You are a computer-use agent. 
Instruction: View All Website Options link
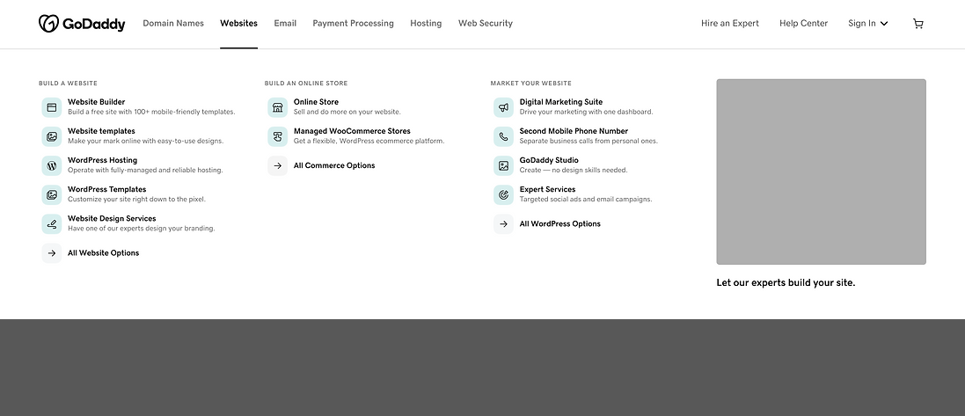pyautogui.click(x=104, y=253)
